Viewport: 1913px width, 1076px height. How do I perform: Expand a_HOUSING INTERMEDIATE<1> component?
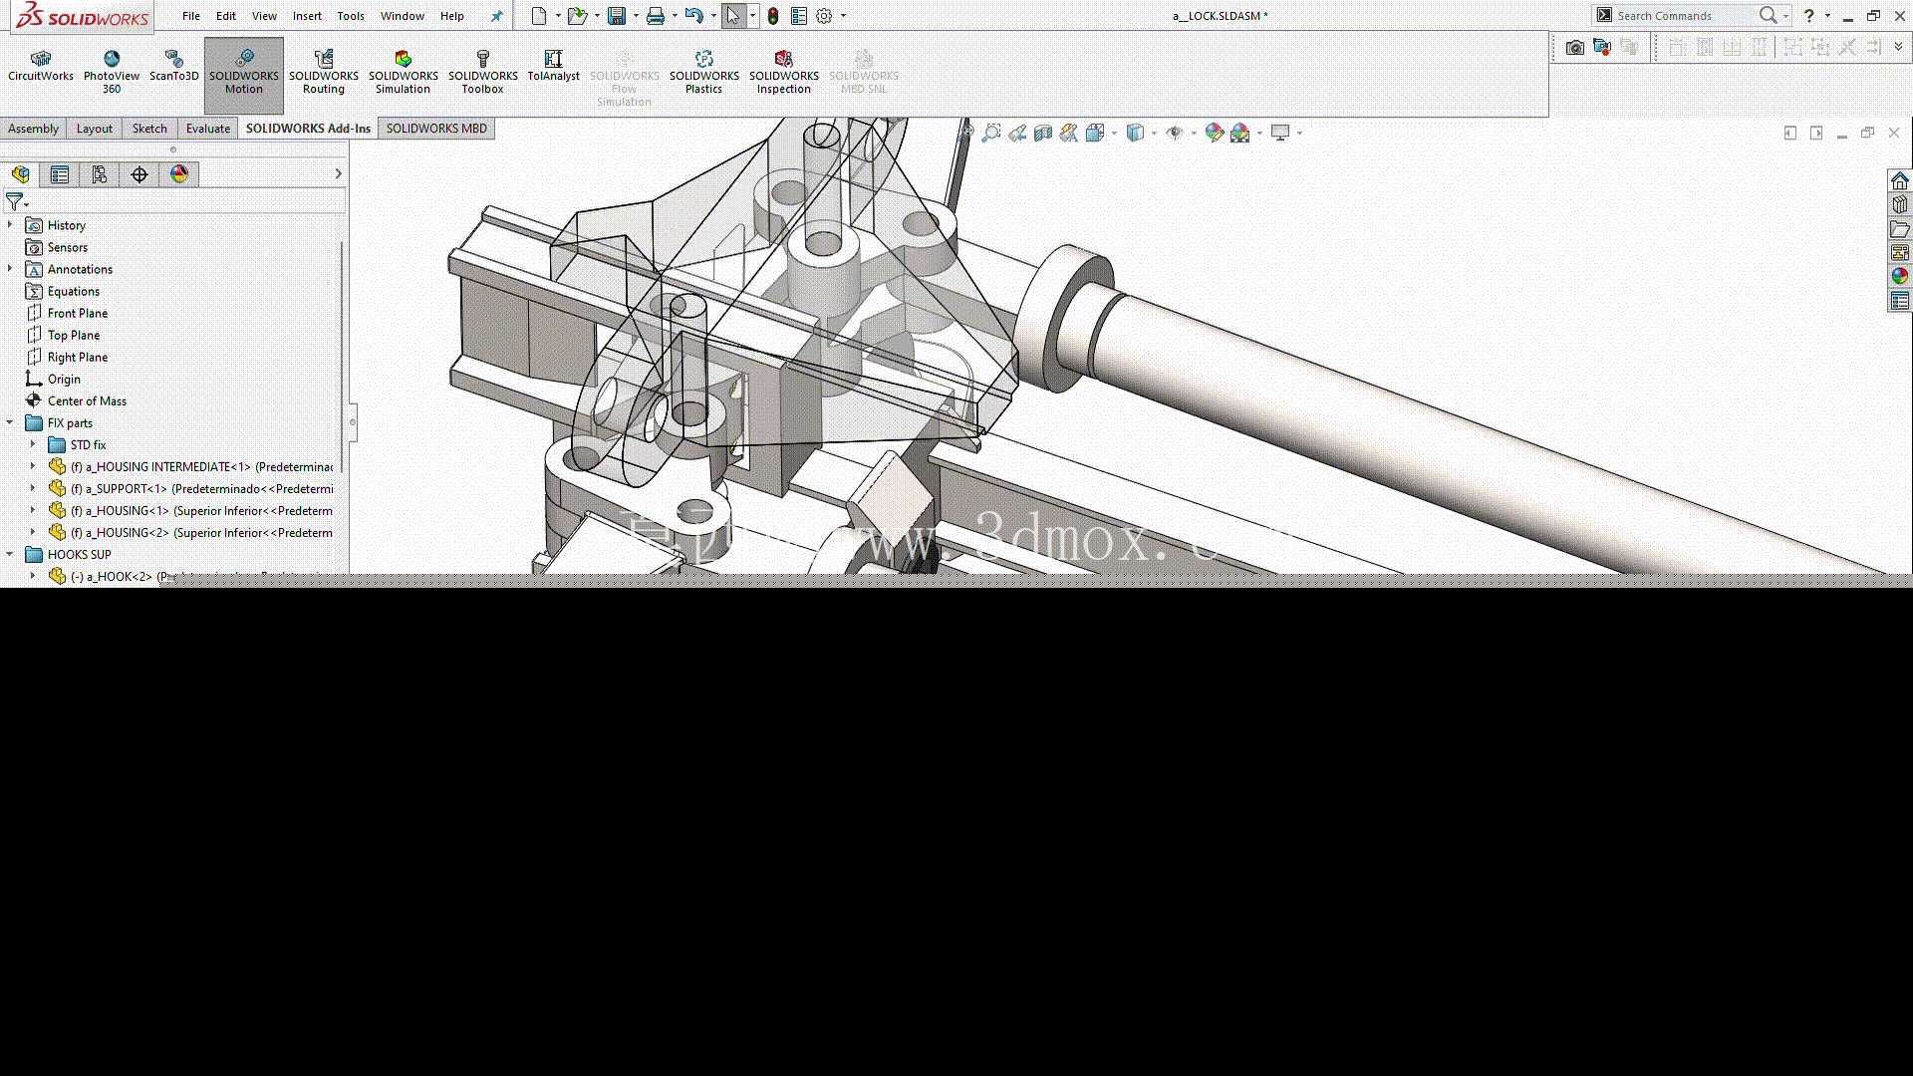33,466
